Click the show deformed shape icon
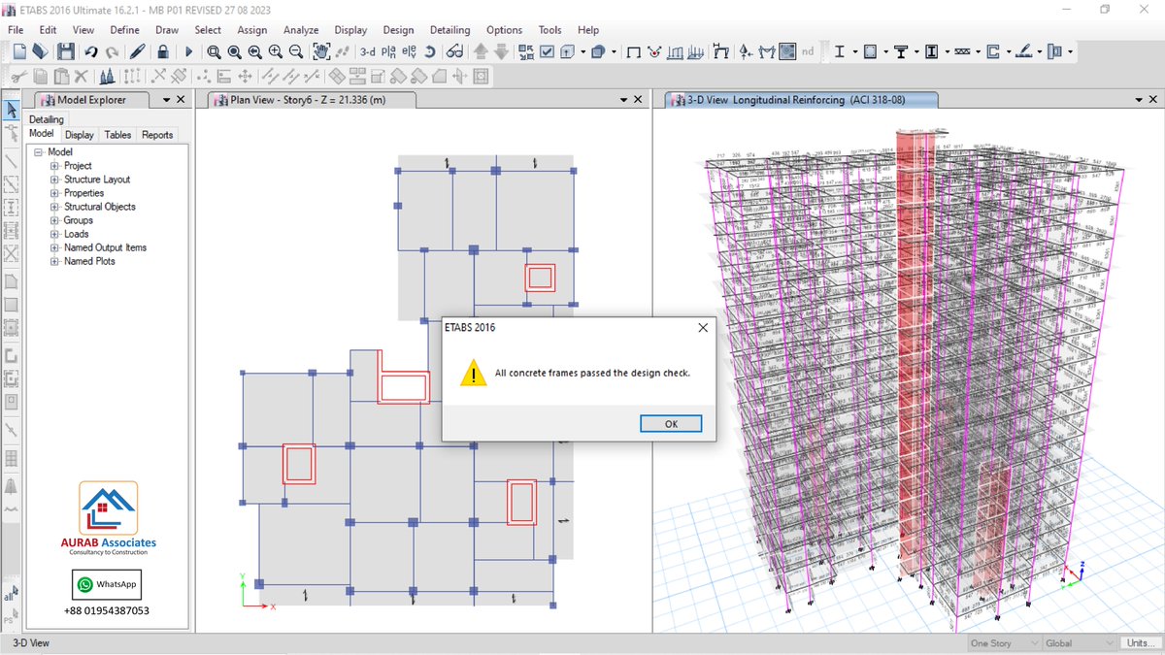 click(x=654, y=52)
